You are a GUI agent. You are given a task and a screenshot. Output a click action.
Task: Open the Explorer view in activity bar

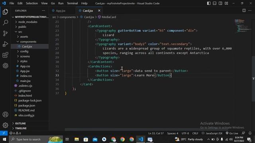coord(5,12)
